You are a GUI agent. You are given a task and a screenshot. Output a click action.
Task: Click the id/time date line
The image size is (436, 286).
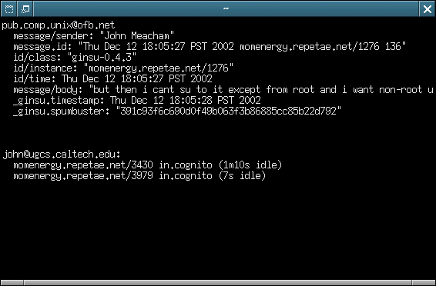(x=112, y=79)
